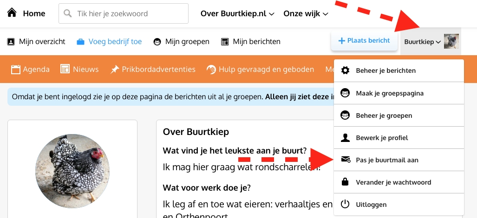Click the Voeg bedrijf toe briefcase icon
This screenshot has width=477, height=218.
tap(81, 42)
